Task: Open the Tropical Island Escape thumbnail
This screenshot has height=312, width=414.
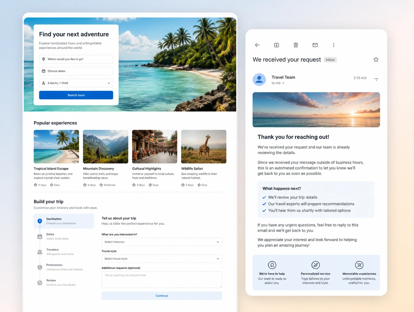Action: pyautogui.click(x=56, y=147)
